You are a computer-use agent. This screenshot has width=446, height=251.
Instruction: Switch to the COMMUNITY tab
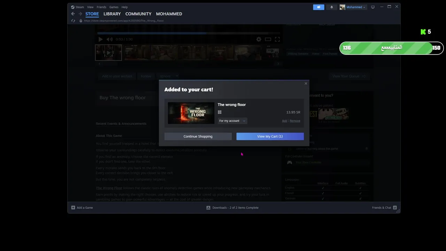[138, 14]
